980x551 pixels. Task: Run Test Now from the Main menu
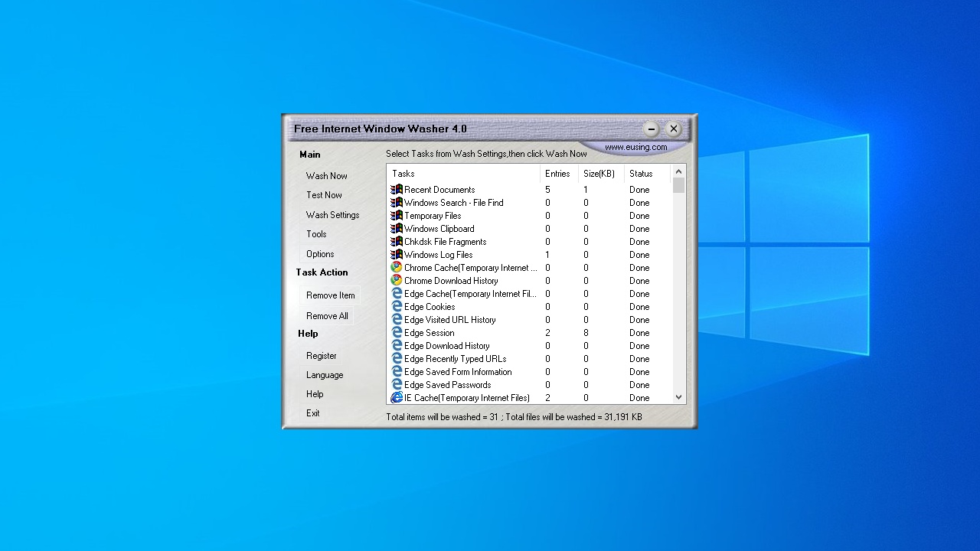(325, 195)
